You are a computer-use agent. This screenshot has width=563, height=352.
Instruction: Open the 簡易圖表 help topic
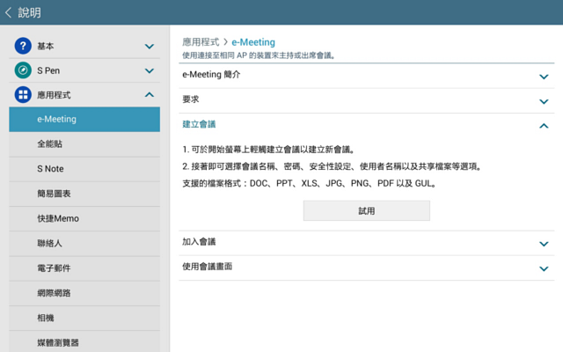click(84, 194)
